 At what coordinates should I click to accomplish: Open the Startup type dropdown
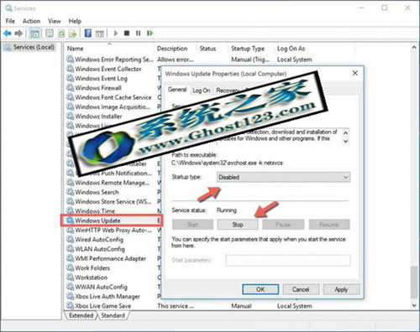[x=283, y=177]
